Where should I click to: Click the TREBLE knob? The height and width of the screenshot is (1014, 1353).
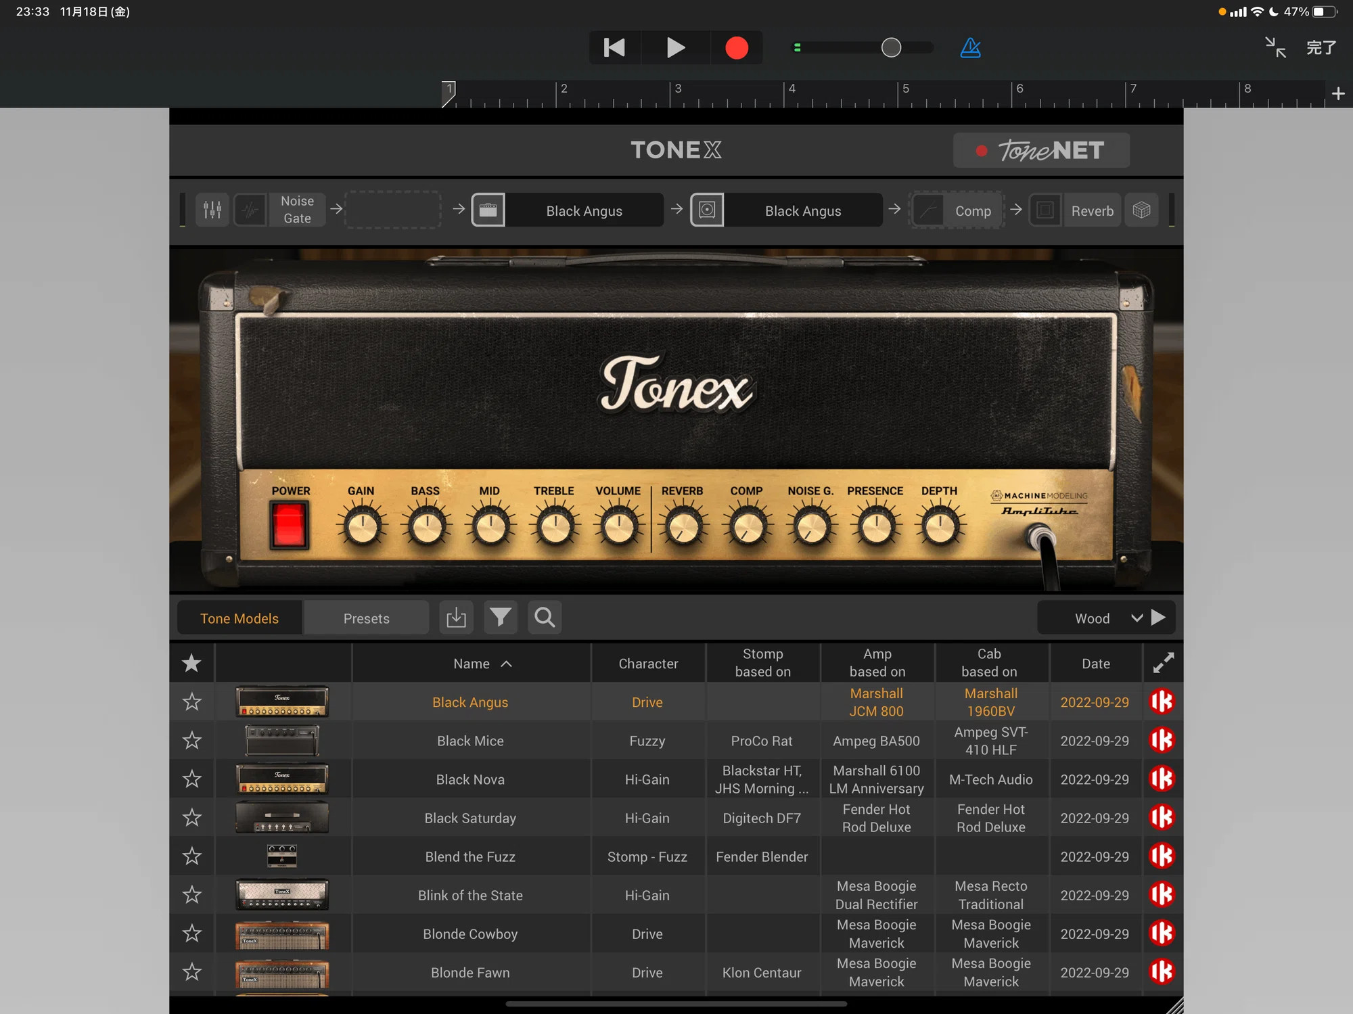[x=555, y=527]
